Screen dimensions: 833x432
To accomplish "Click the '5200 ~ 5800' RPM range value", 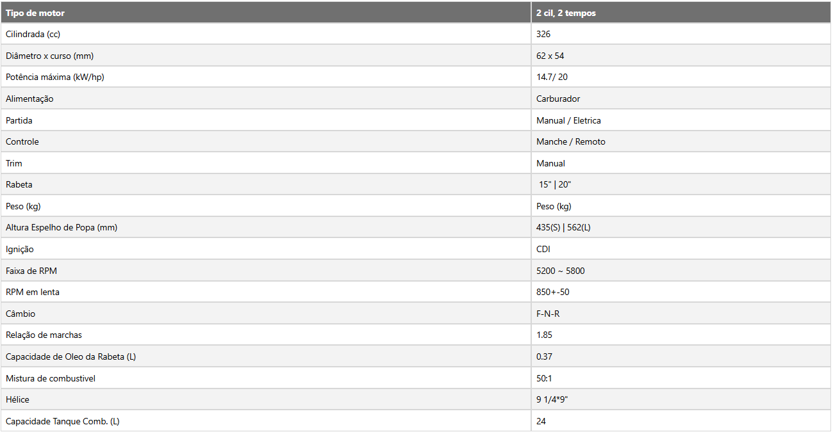I will (x=561, y=271).
